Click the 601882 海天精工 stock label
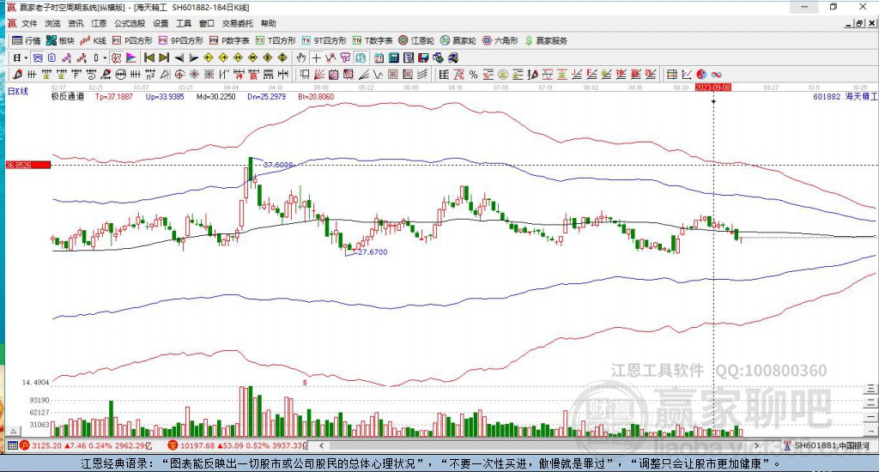 click(x=845, y=96)
